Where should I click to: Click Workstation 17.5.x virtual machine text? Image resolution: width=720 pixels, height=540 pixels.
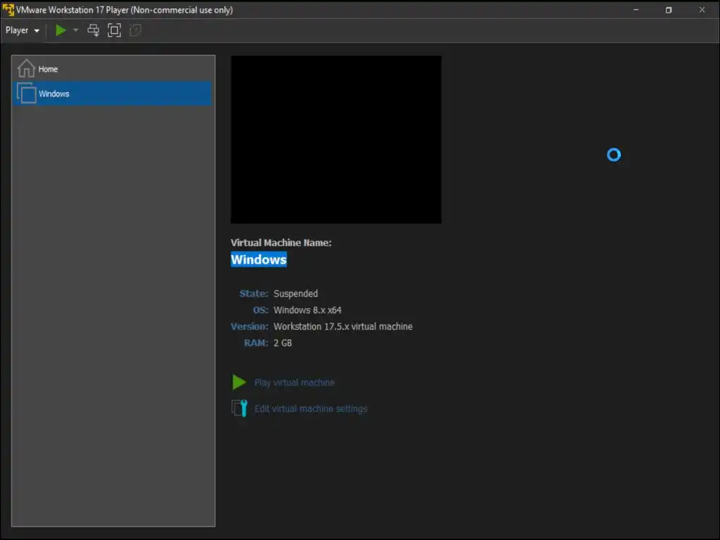click(343, 326)
